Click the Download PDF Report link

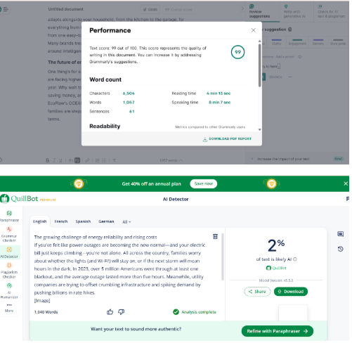(x=227, y=139)
